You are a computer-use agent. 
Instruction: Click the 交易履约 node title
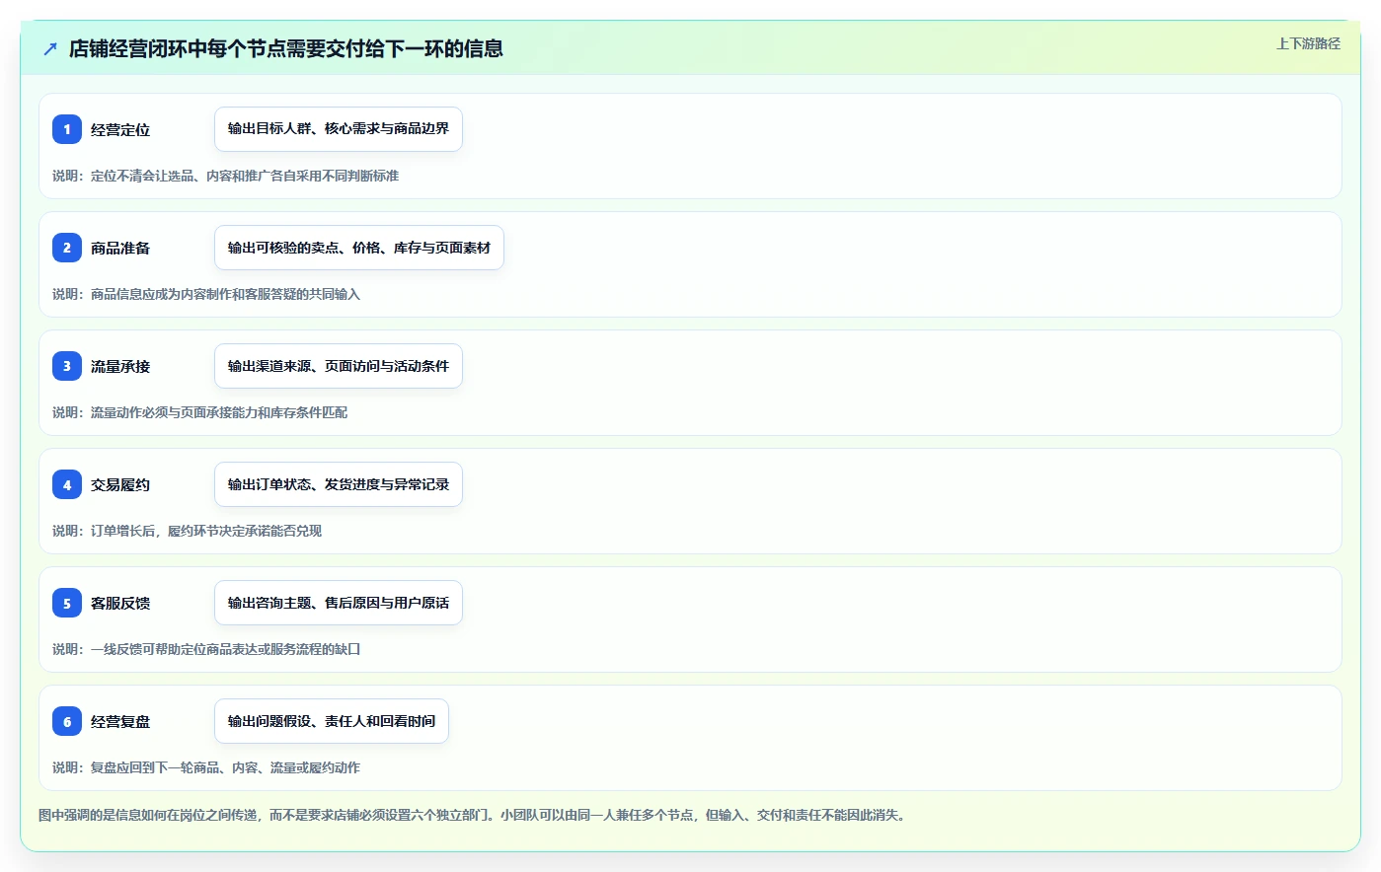[120, 484]
